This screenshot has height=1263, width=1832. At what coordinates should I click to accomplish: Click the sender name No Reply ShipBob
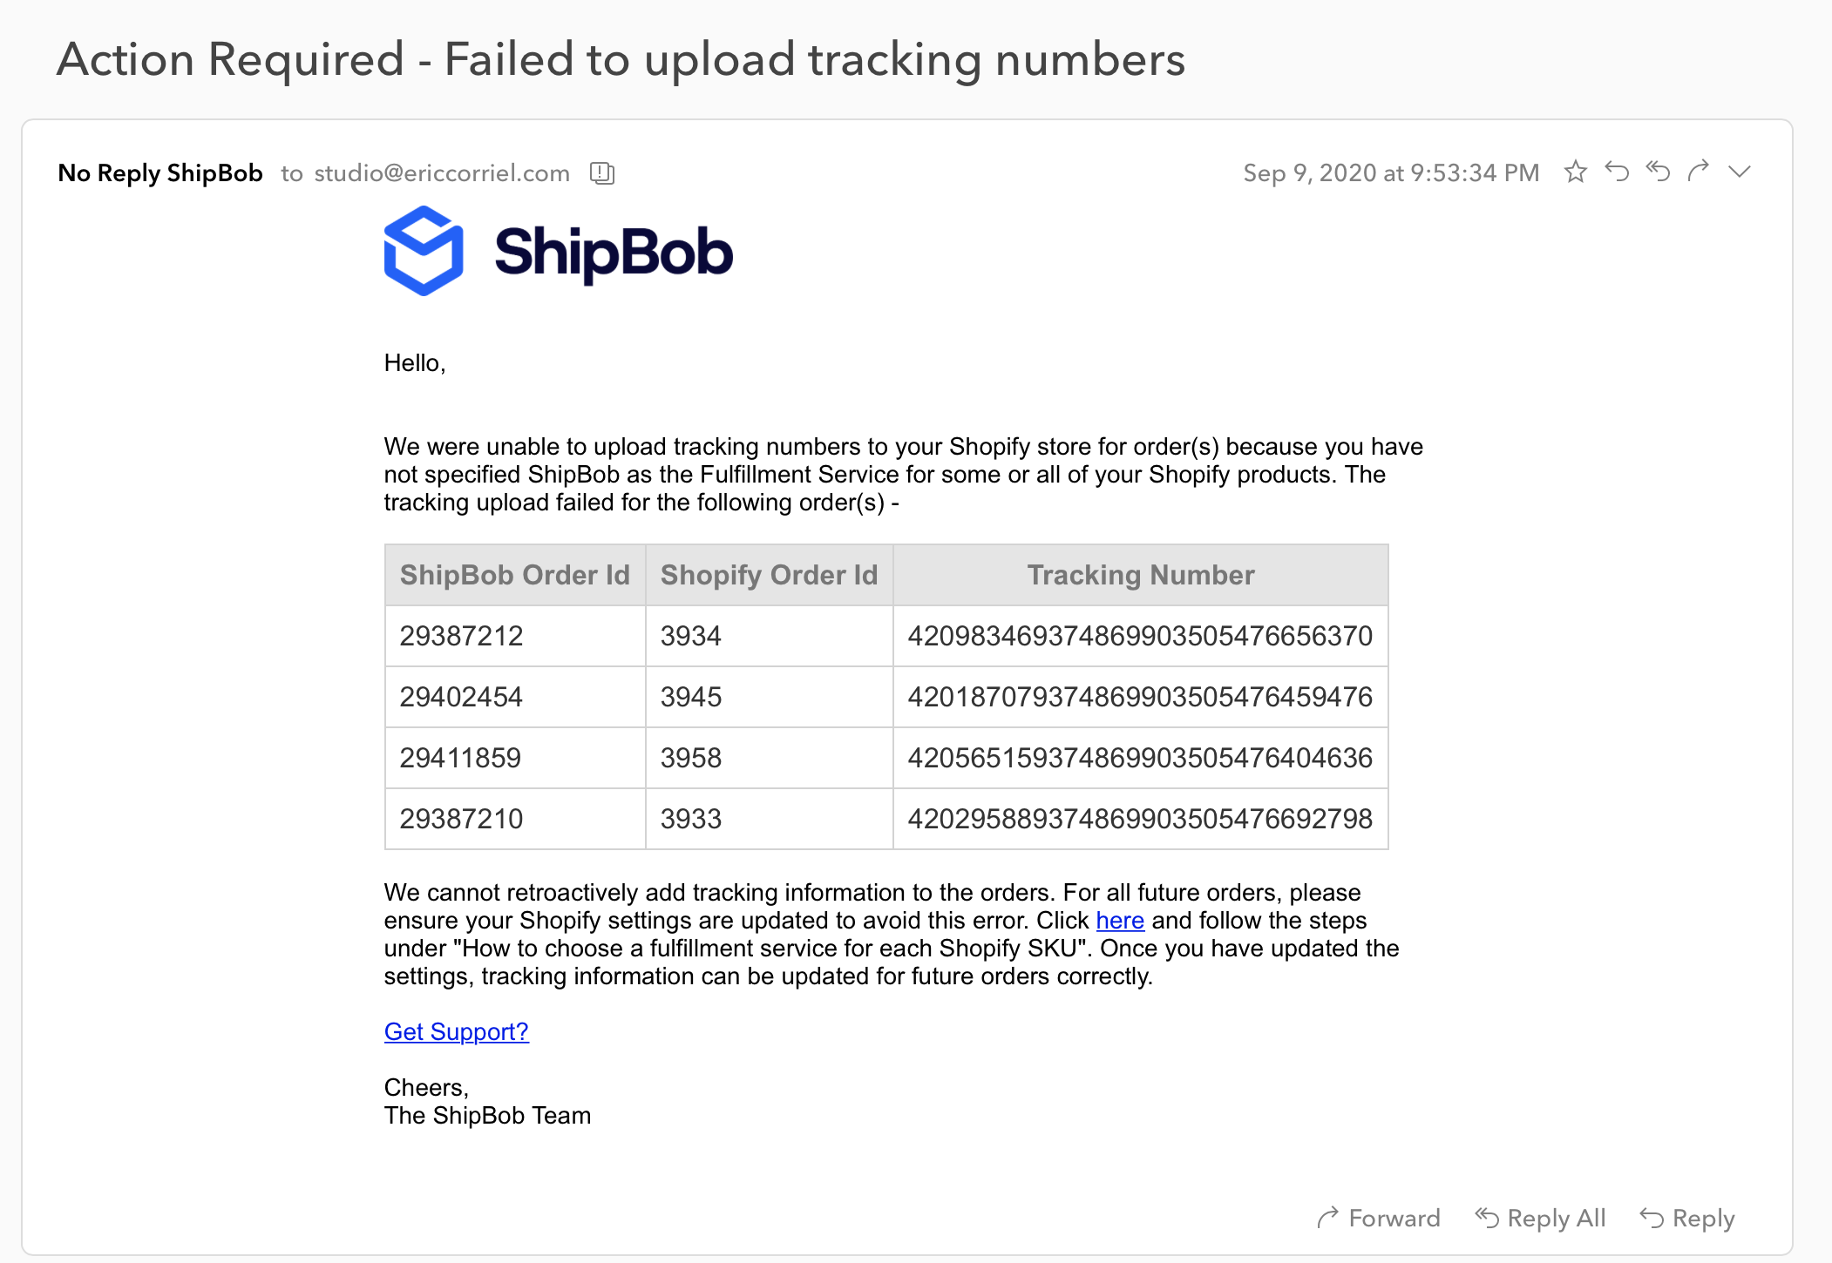tap(160, 173)
